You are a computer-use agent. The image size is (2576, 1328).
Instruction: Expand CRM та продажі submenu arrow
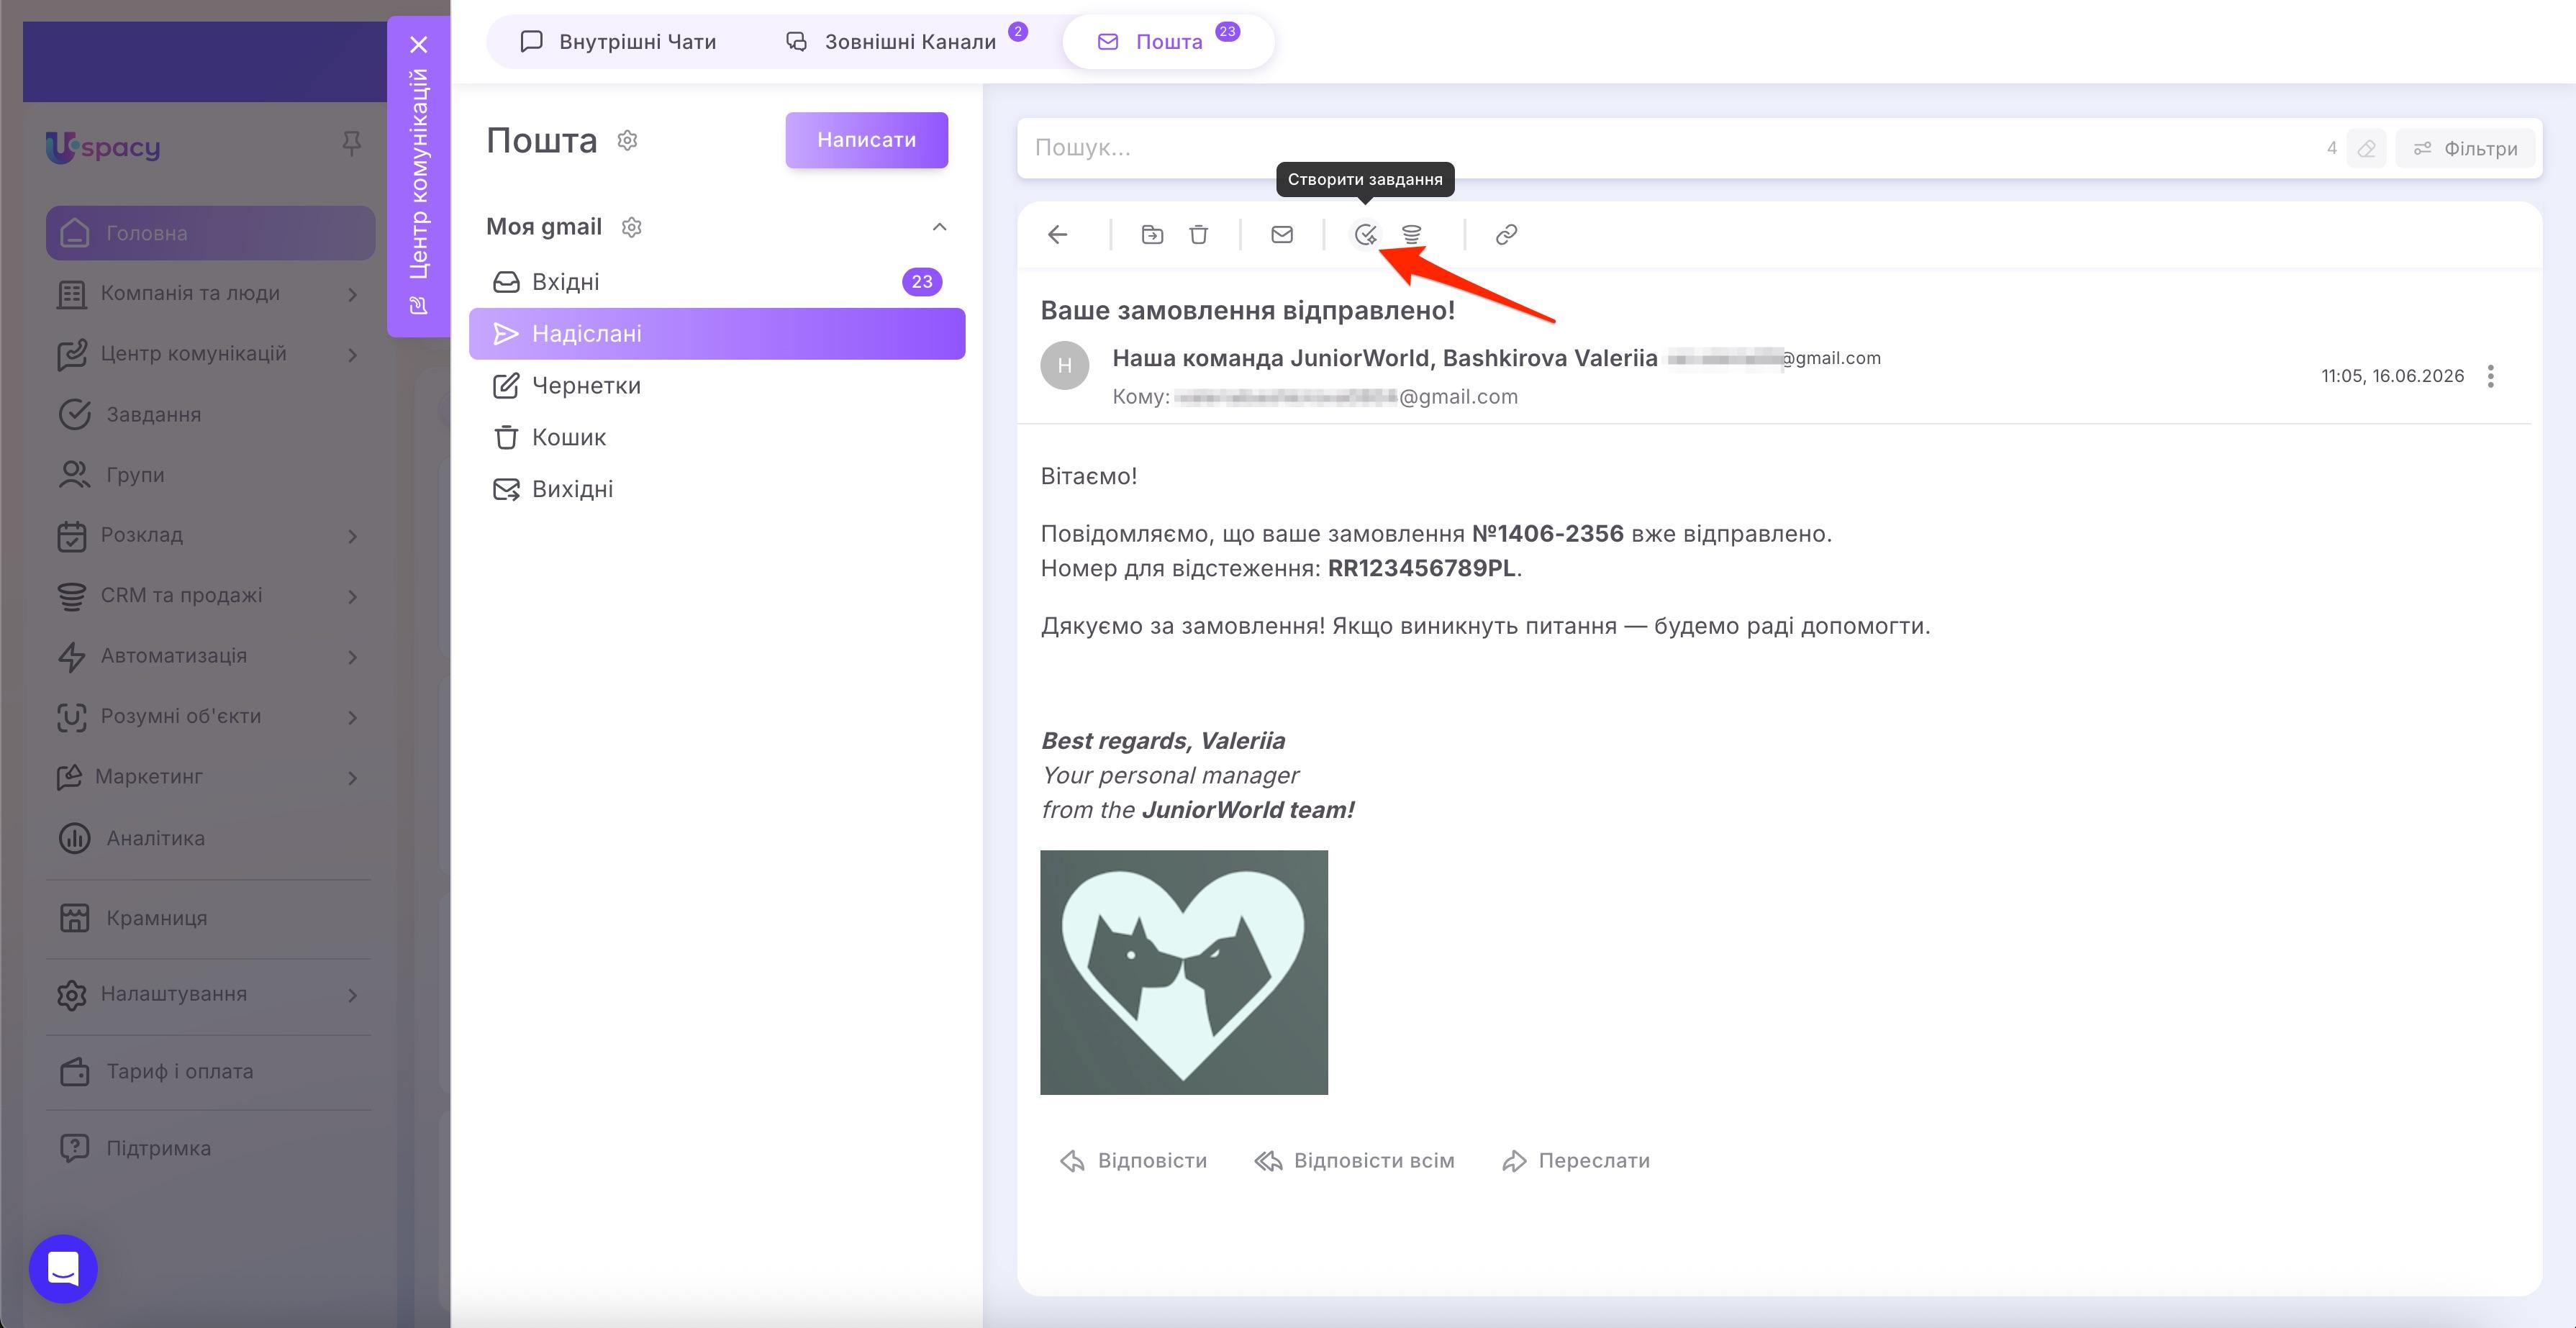[352, 596]
